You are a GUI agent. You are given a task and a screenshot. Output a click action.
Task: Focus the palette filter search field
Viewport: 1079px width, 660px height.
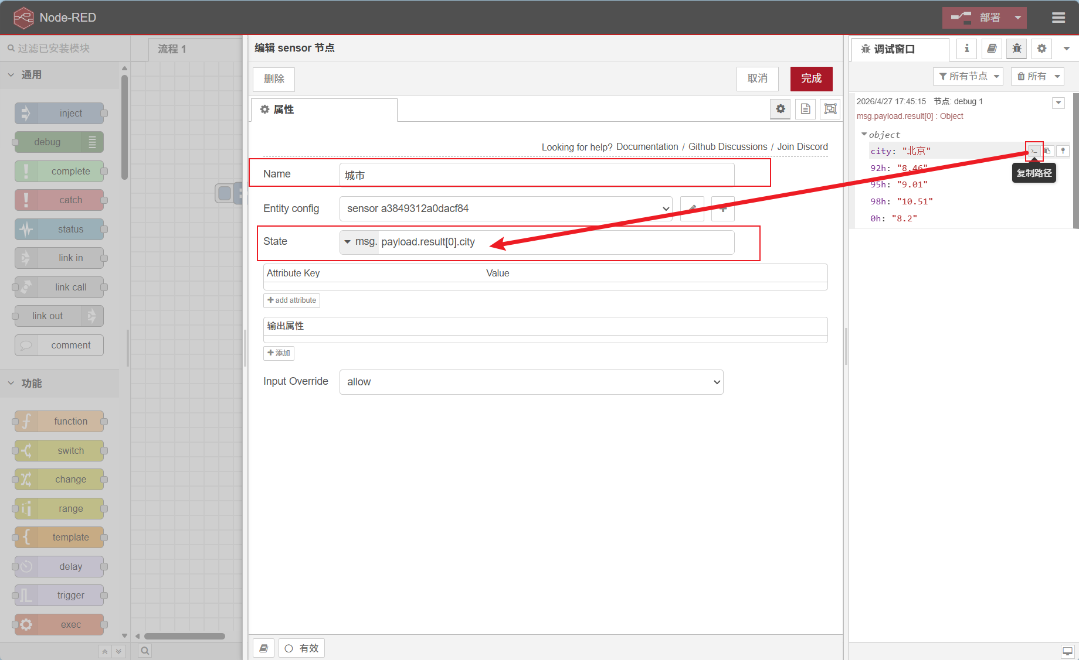[65, 48]
